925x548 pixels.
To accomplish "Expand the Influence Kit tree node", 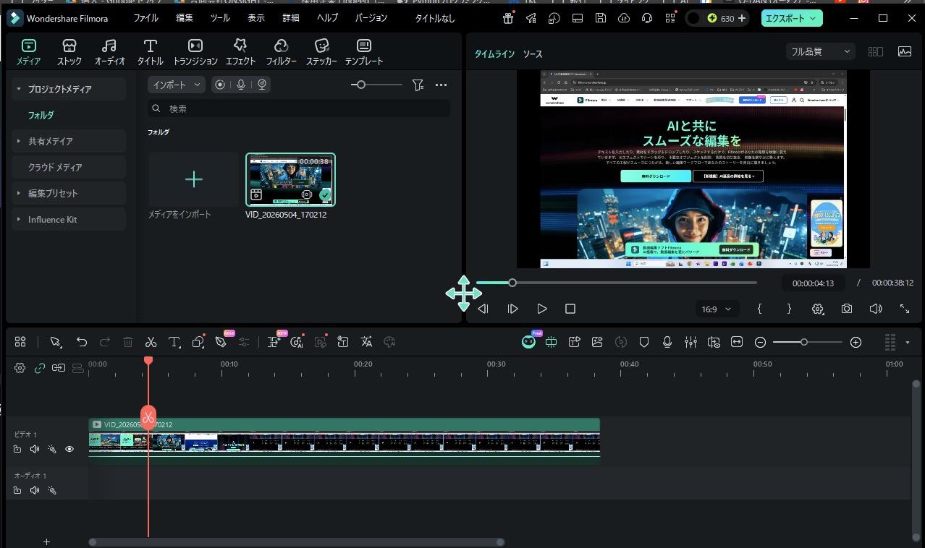I will [x=19, y=219].
